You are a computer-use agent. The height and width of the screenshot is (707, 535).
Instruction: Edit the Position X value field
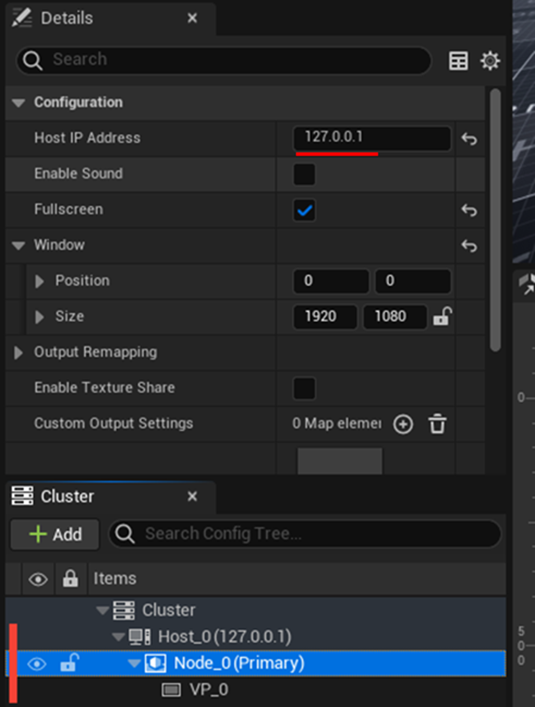click(x=331, y=281)
